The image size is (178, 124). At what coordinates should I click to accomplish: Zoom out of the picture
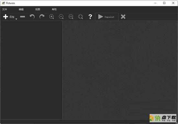click(61, 17)
